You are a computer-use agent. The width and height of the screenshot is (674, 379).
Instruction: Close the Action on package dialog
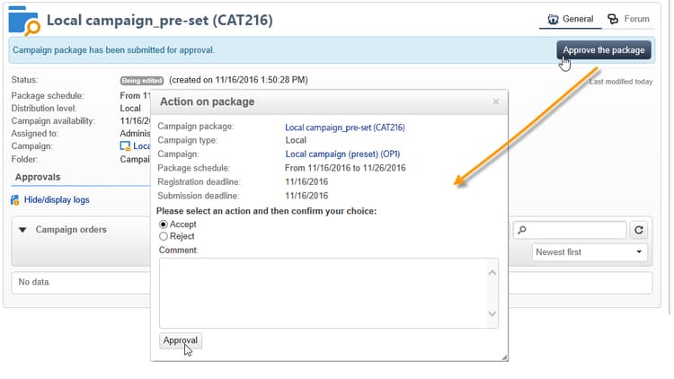click(495, 102)
